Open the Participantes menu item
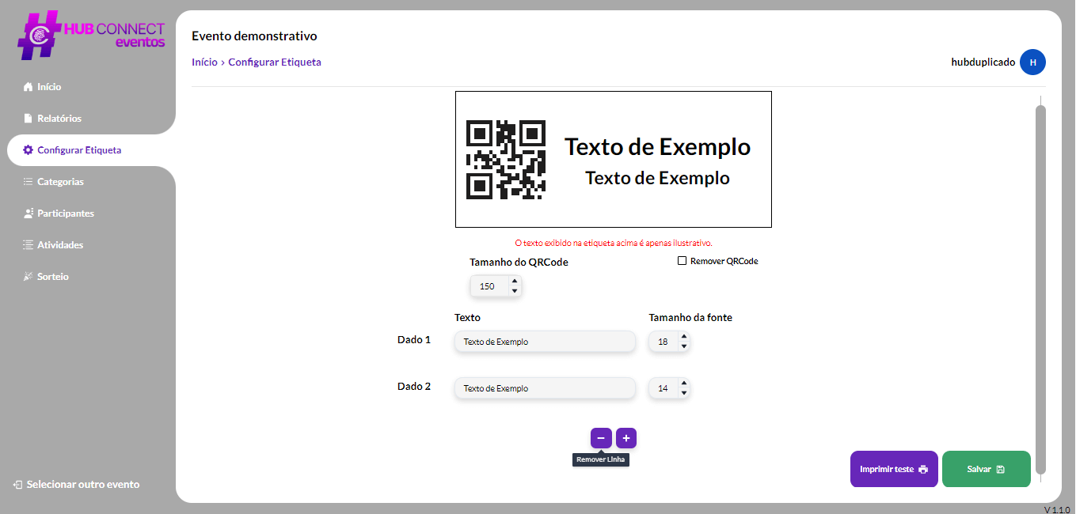Screen dimensions: 1076x514 coord(66,214)
